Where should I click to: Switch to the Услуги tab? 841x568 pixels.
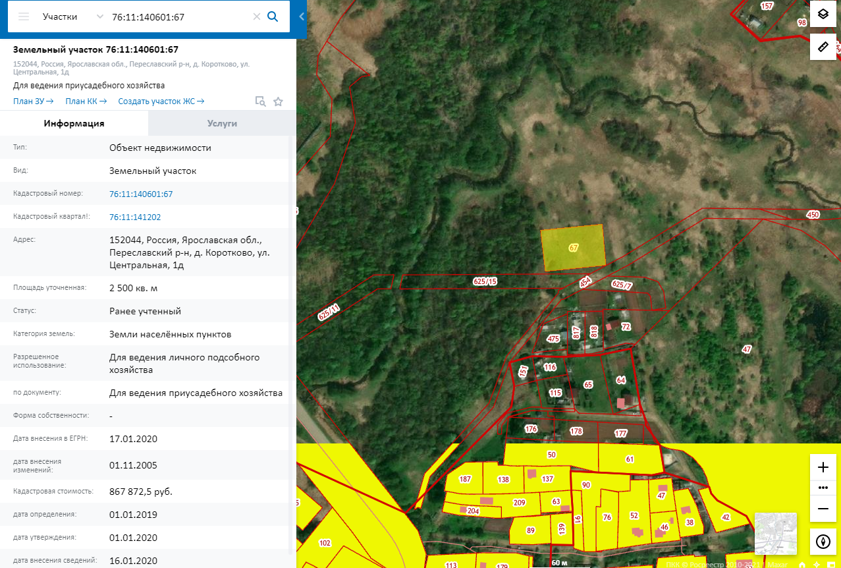(x=222, y=123)
